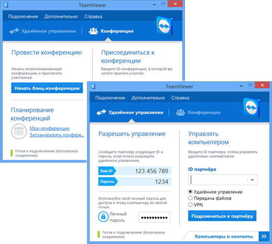Open the Дополнительно menu in the front window
272x244 pixels.
point(148,98)
